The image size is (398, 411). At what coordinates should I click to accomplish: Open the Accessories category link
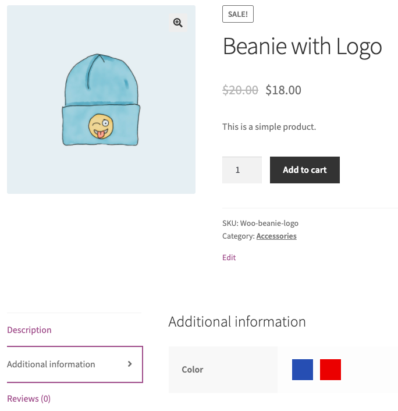pos(276,236)
